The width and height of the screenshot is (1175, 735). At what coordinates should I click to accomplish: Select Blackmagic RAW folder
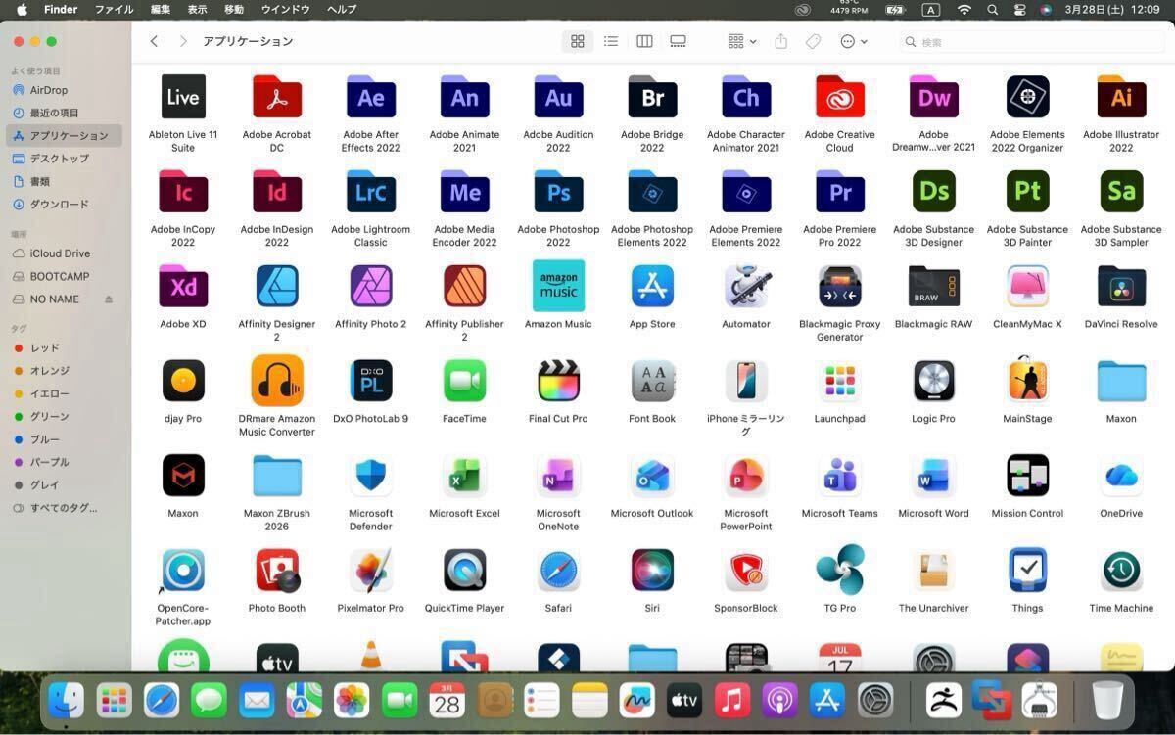point(934,286)
